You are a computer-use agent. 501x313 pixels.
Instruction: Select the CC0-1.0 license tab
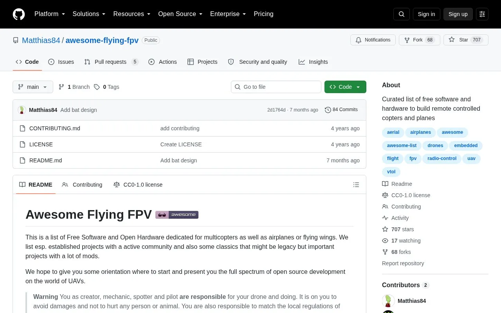point(138,185)
